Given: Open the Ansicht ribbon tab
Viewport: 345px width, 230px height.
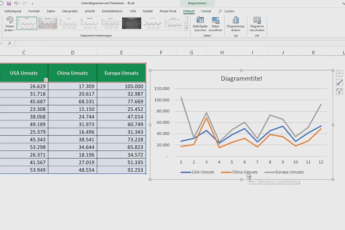Looking at the screenshot, I should tap(89, 11).
